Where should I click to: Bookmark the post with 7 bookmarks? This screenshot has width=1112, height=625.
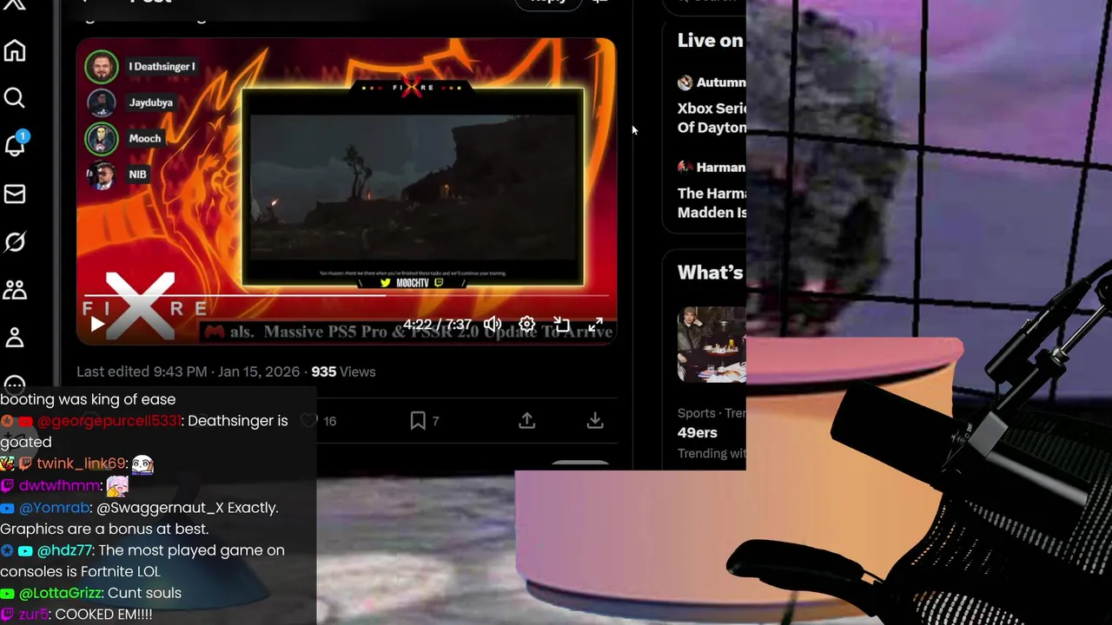click(418, 421)
